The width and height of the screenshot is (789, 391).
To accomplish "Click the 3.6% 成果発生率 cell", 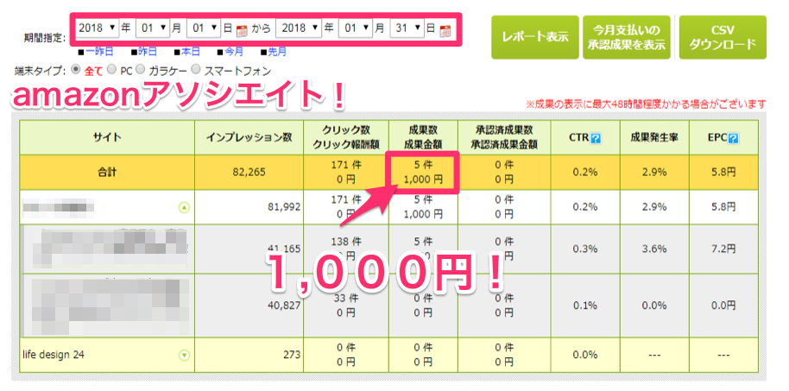I will coord(654,249).
